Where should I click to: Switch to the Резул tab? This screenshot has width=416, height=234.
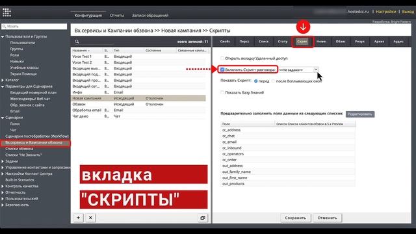(359, 42)
